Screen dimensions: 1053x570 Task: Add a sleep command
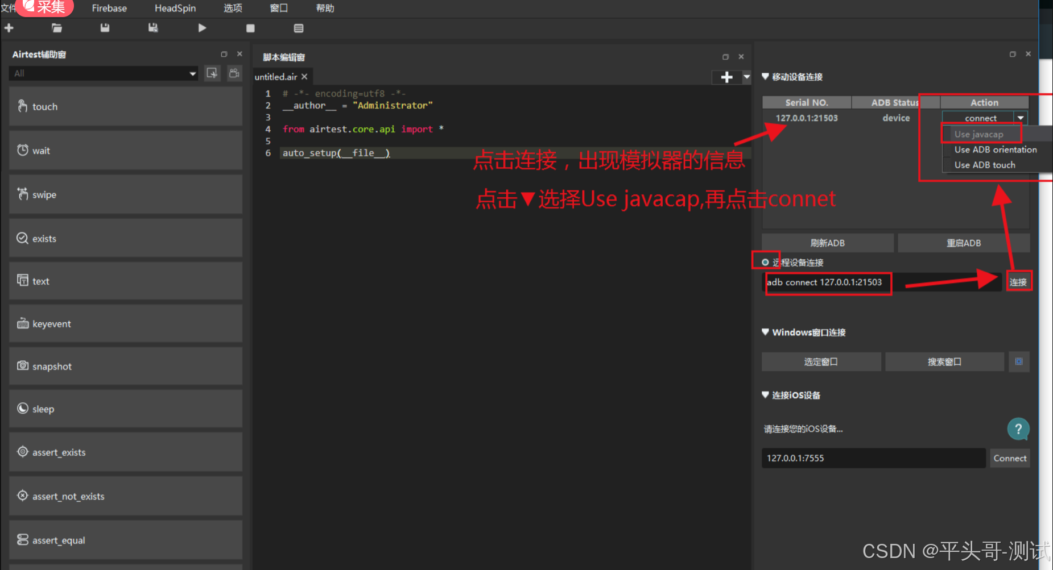point(126,409)
